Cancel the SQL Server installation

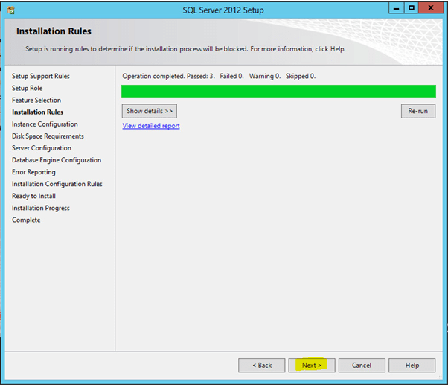point(362,366)
